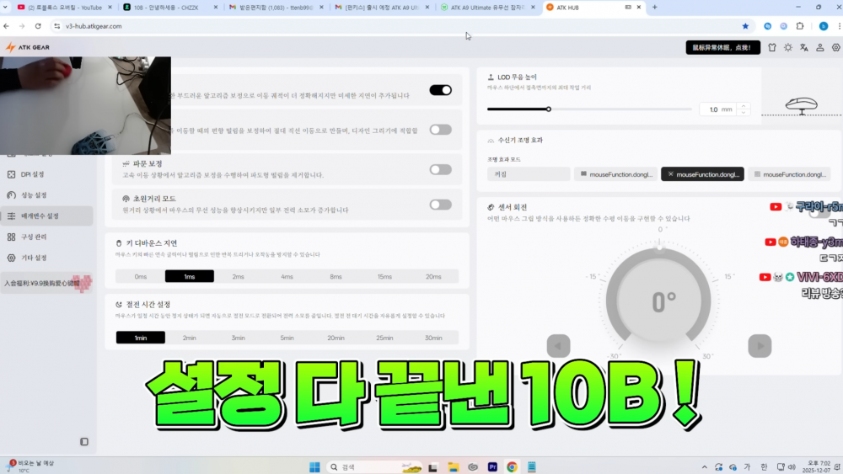Viewport: 843px width, 474px height.
Task: Rotate sensor angle with the right arrow
Action: pos(760,345)
